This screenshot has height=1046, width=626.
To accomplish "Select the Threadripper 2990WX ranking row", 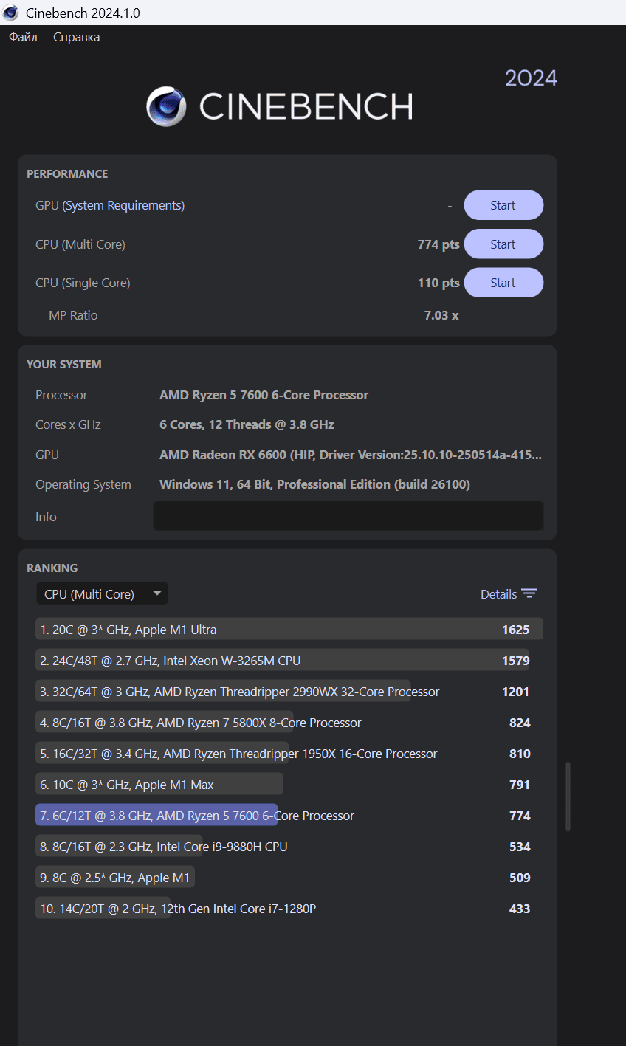I will pyautogui.click(x=289, y=692).
